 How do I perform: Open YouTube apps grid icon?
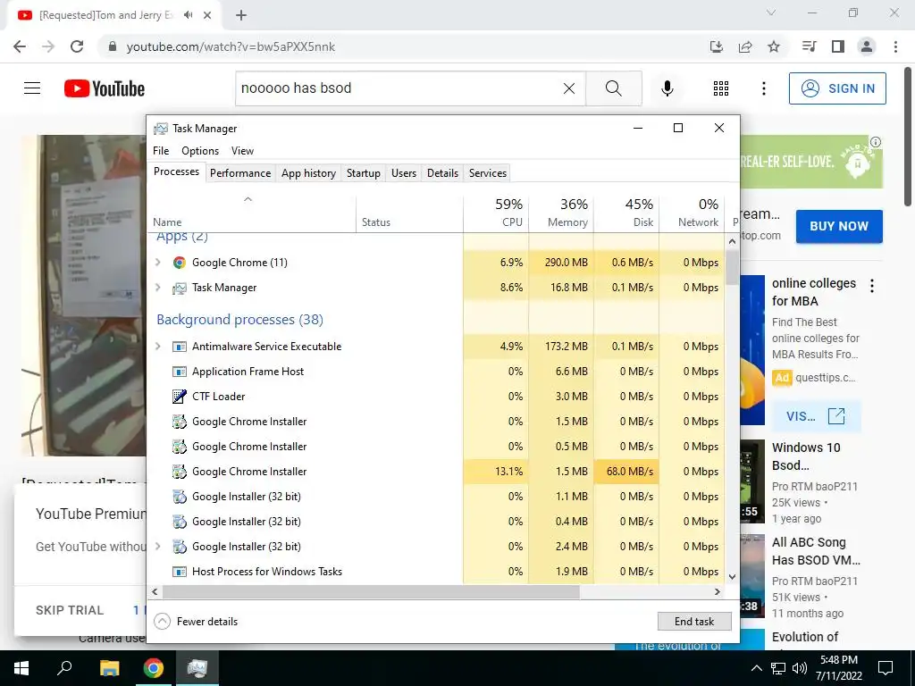click(721, 88)
